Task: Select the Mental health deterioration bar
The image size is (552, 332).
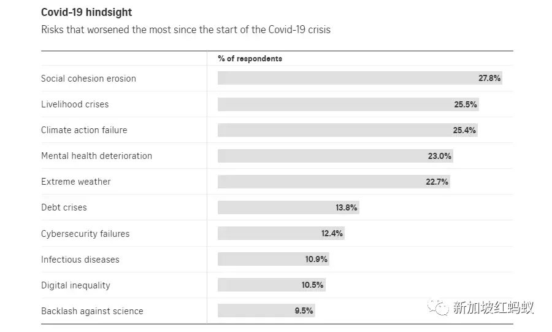Action: [x=335, y=156]
